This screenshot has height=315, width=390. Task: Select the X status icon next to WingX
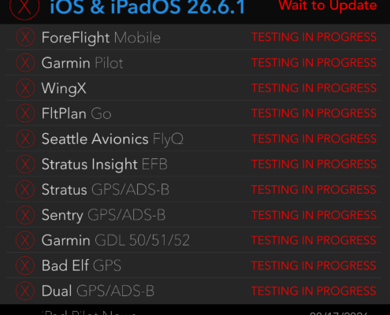25,88
